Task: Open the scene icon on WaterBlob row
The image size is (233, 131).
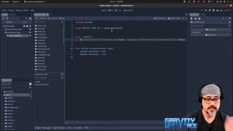Action: pos(24,26)
